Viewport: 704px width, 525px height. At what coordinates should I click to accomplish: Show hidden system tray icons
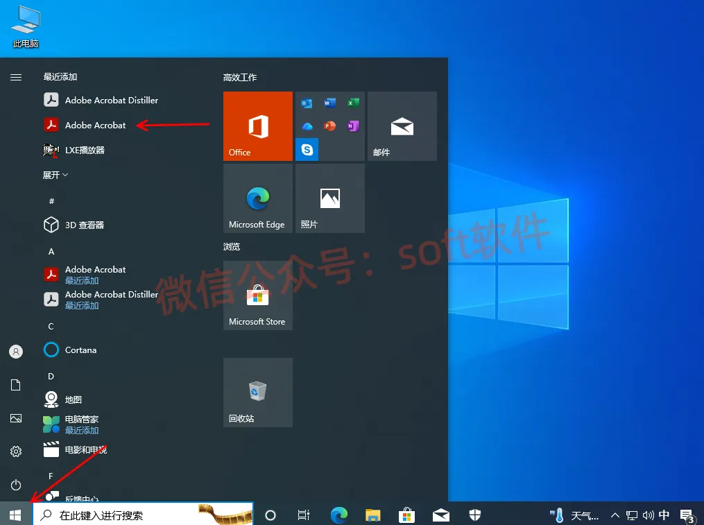[x=615, y=515]
